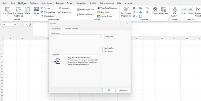Click Empfohlene Diagramme button
Image resolution: width=201 pixels, height=101 pixels.
126,12
